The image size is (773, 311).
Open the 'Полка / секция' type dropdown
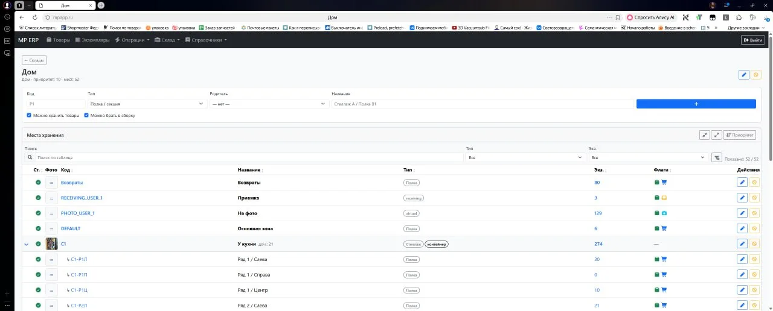click(x=147, y=104)
